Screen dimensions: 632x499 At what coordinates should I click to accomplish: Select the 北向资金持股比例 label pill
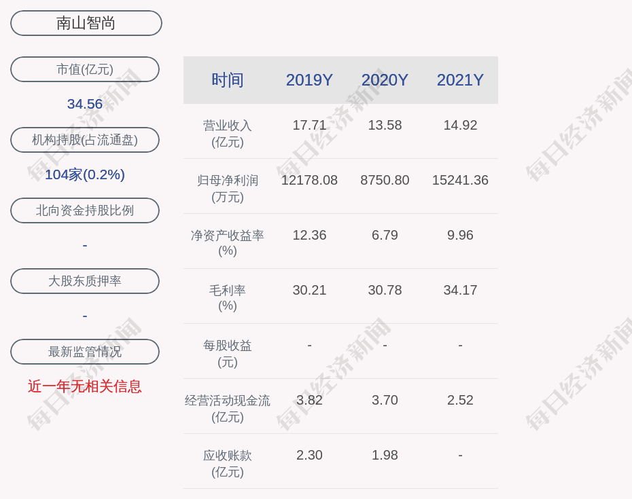[85, 210]
